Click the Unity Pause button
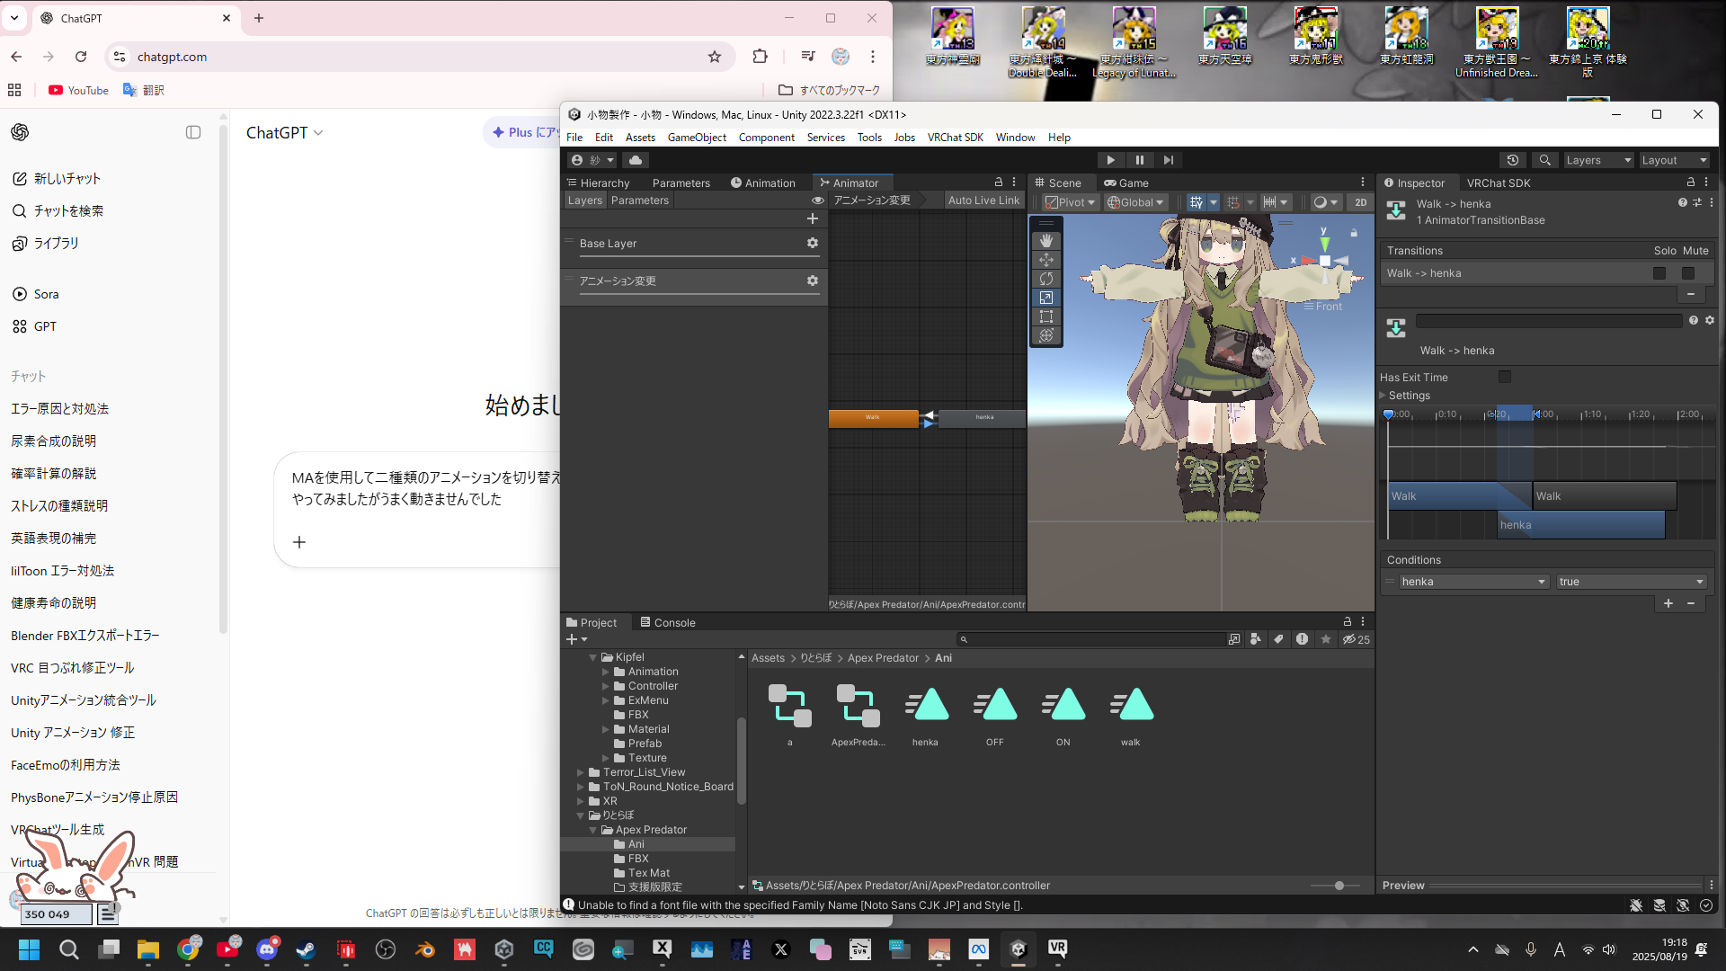Image resolution: width=1726 pixels, height=971 pixels. [1140, 160]
